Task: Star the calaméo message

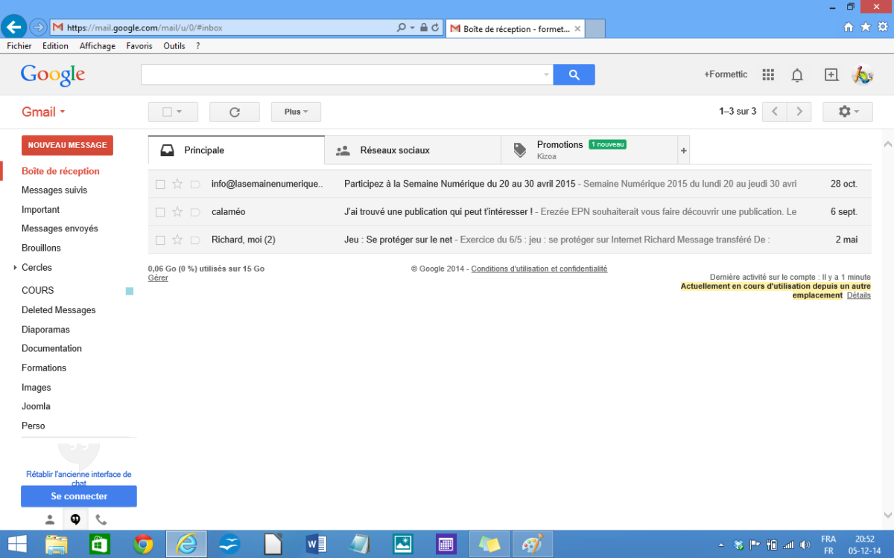Action: [177, 212]
